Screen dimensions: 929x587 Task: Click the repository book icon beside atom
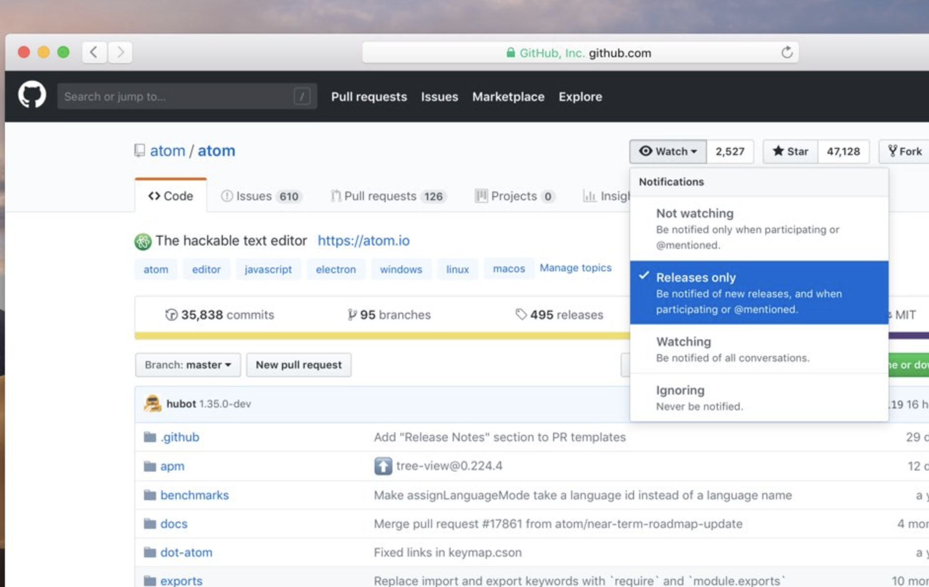pos(140,150)
